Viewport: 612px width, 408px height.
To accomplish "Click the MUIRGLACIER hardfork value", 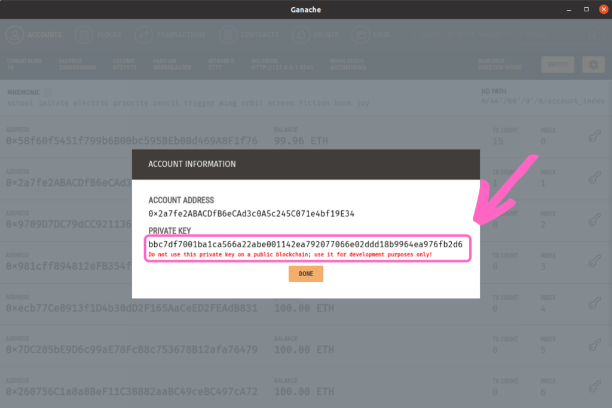I will pos(172,68).
